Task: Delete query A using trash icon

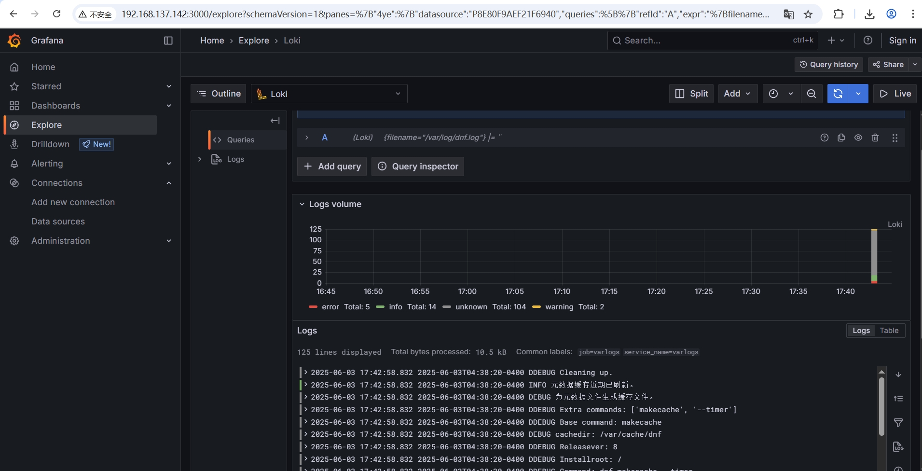Action: (x=875, y=138)
